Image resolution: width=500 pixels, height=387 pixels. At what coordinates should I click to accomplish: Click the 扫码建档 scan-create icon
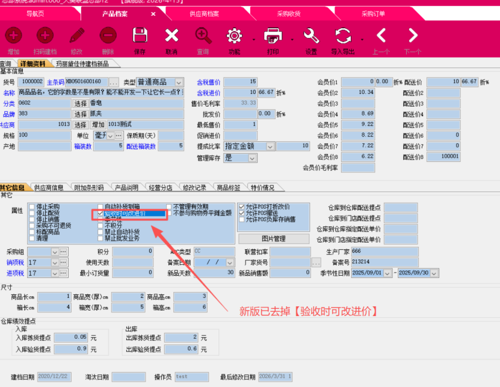45,36
